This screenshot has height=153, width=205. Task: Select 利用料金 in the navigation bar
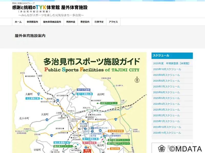(71, 22)
